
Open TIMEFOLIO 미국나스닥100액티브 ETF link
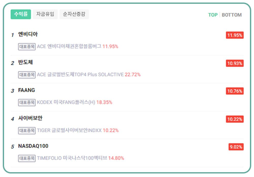(x=72, y=158)
